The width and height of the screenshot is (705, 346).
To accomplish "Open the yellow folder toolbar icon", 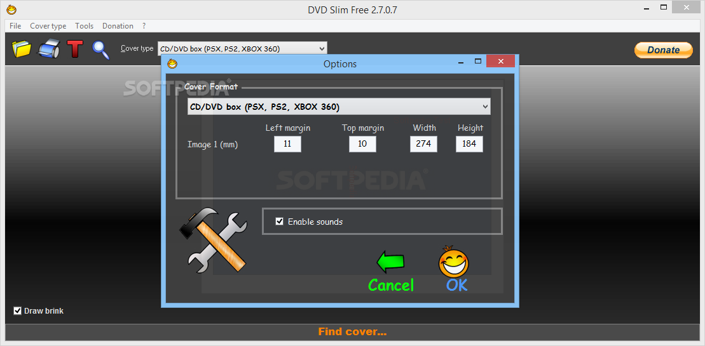I will [22, 48].
